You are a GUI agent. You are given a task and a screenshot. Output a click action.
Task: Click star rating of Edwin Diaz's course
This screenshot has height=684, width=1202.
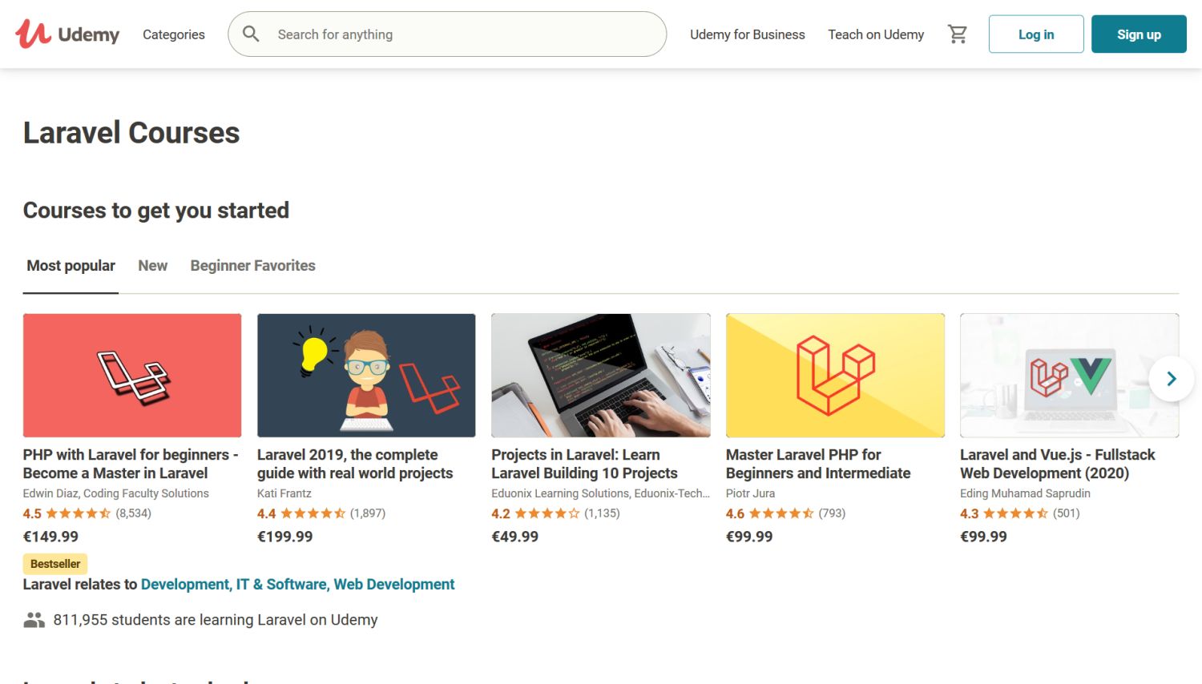click(79, 513)
